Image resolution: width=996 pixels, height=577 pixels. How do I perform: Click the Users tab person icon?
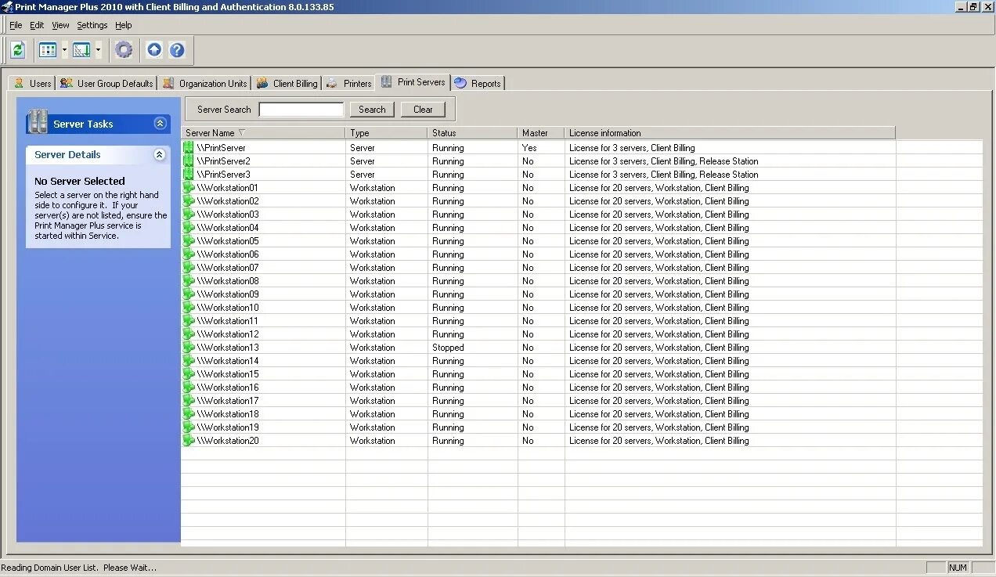click(21, 83)
